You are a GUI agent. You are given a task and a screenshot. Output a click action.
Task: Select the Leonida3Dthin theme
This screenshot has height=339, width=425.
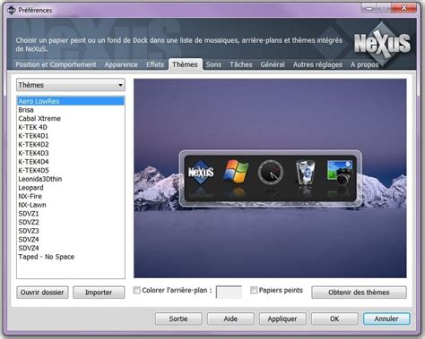tap(71, 179)
